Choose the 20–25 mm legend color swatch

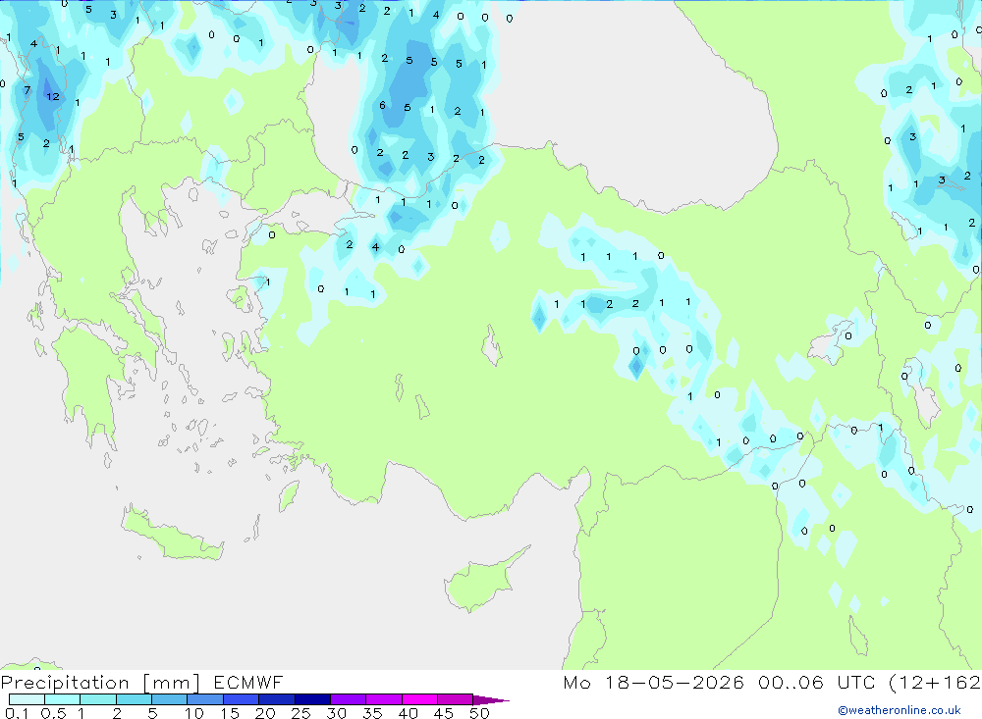click(277, 699)
